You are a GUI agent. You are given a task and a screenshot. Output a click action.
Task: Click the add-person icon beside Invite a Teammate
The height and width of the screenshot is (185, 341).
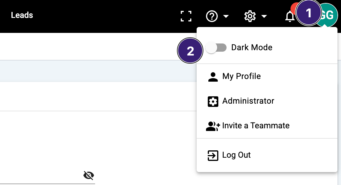[213, 126]
